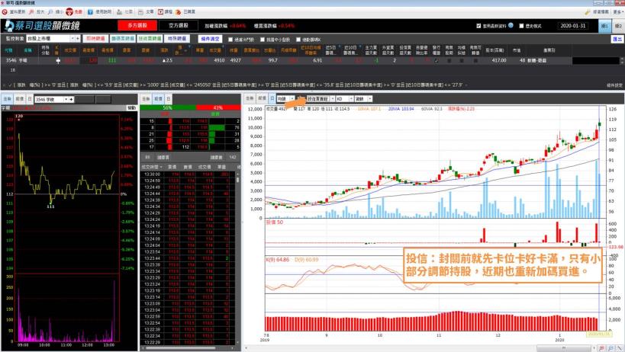
Task: Click the 技術面篩選 filter button
Action: point(150,39)
